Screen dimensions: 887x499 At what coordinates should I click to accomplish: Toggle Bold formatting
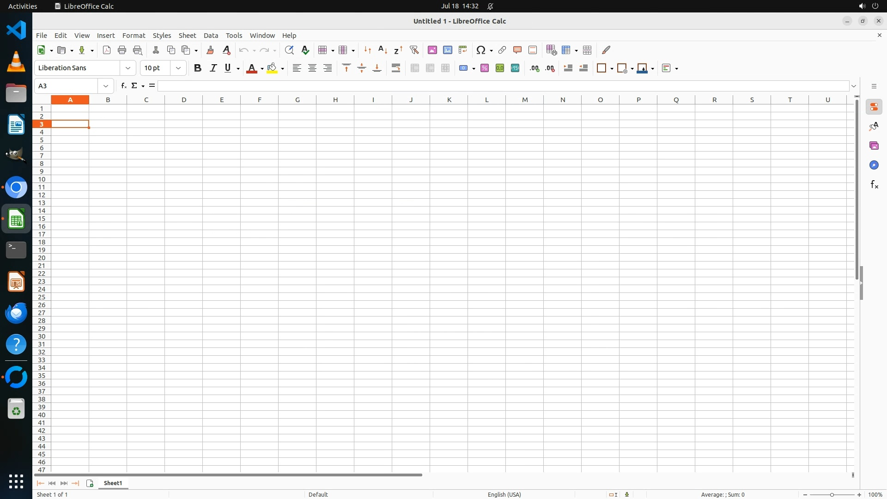197,68
